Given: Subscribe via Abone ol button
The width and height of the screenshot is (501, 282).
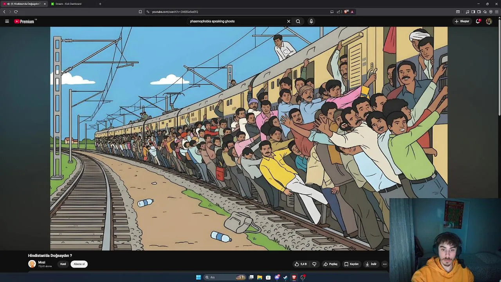Looking at the screenshot, I should pos(79,264).
